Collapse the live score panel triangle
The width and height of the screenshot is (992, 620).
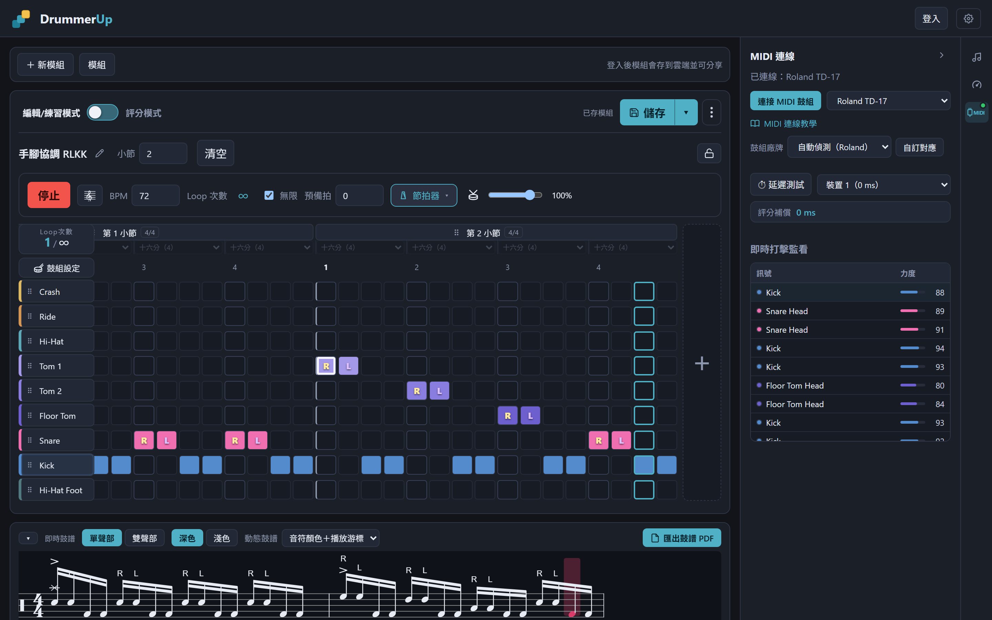[x=28, y=538]
